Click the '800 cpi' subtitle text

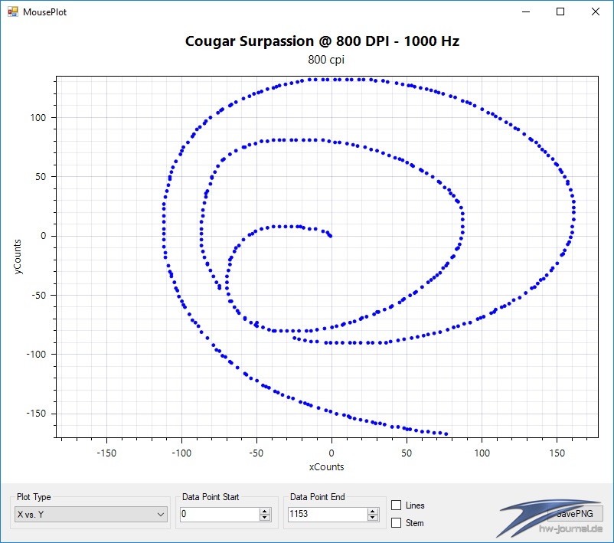[x=326, y=60]
